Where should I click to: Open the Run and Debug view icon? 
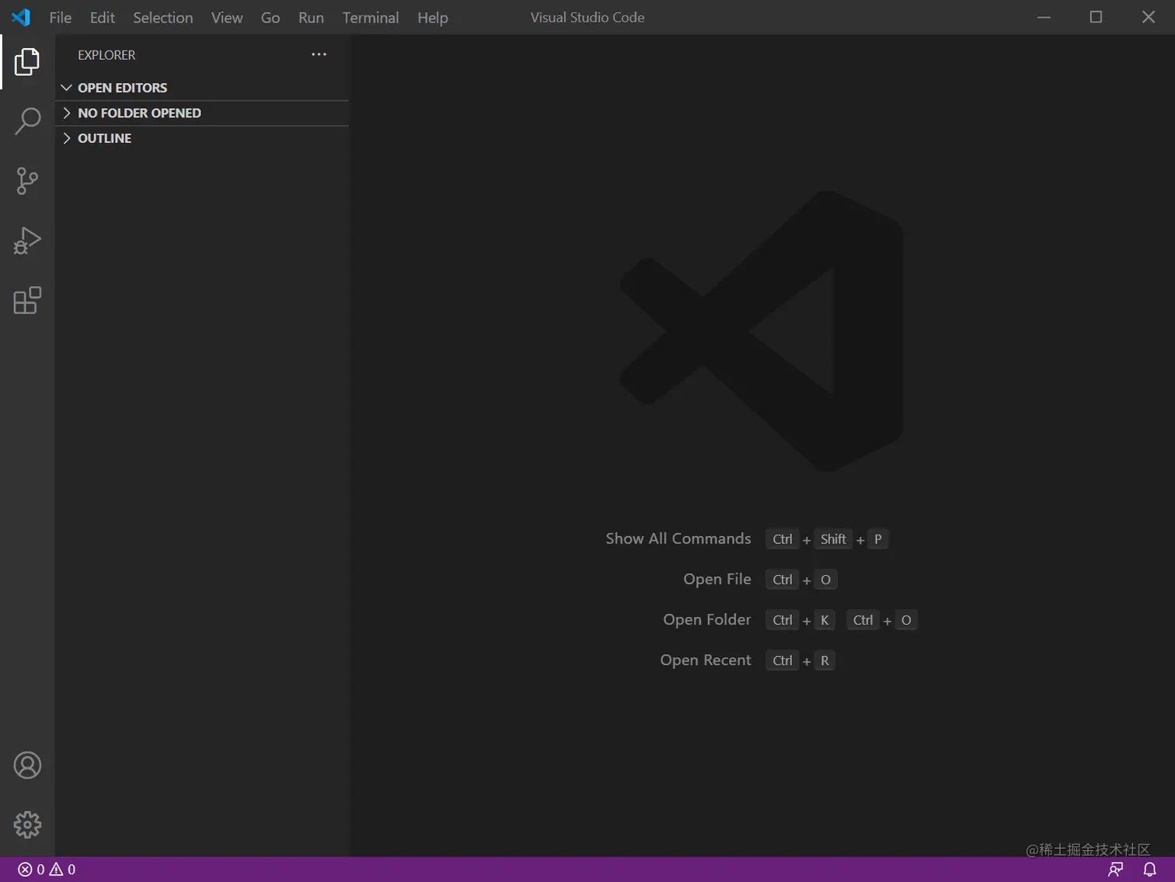(27, 241)
